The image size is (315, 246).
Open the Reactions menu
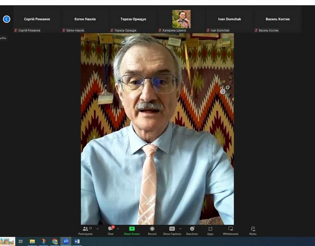[192, 231]
